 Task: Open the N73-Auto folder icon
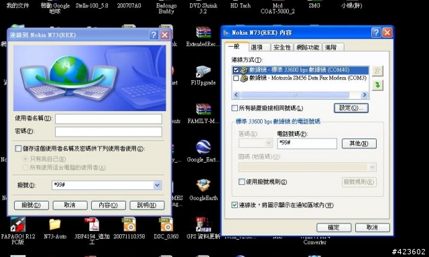pos(55,225)
